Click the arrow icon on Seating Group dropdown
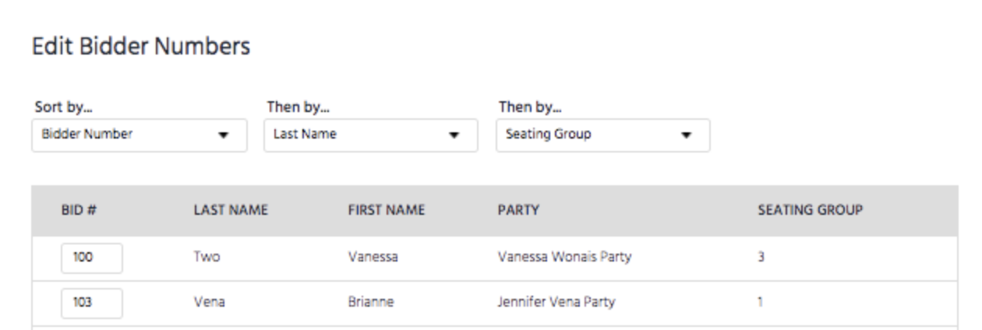Screen dimensions: 982x330 tap(687, 135)
